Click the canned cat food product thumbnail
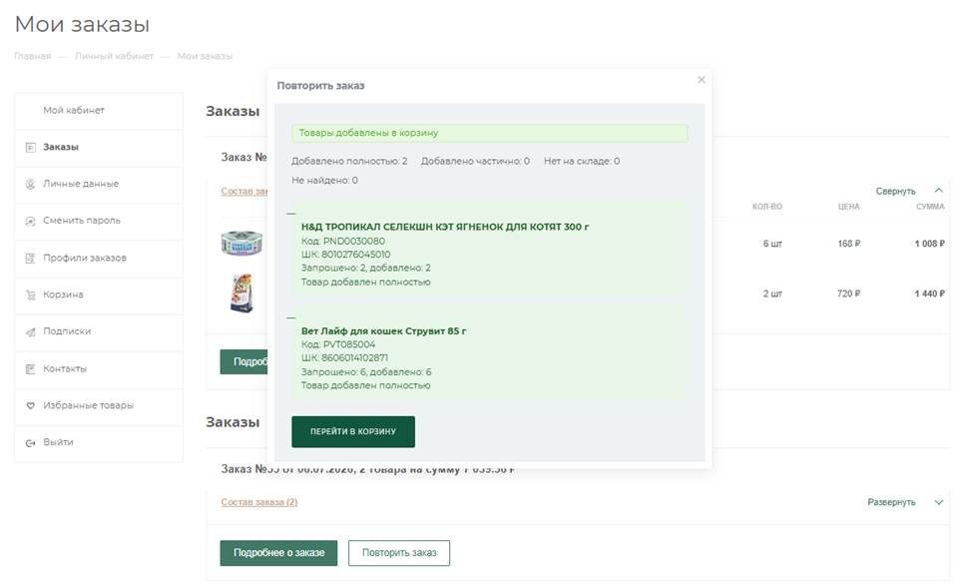972x587 pixels. pyautogui.click(x=242, y=243)
